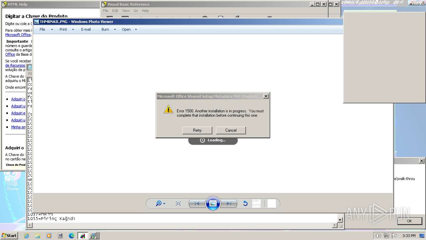Click the OK button in the right dialog
Viewport: 426px width, 240px height.
click(409, 221)
